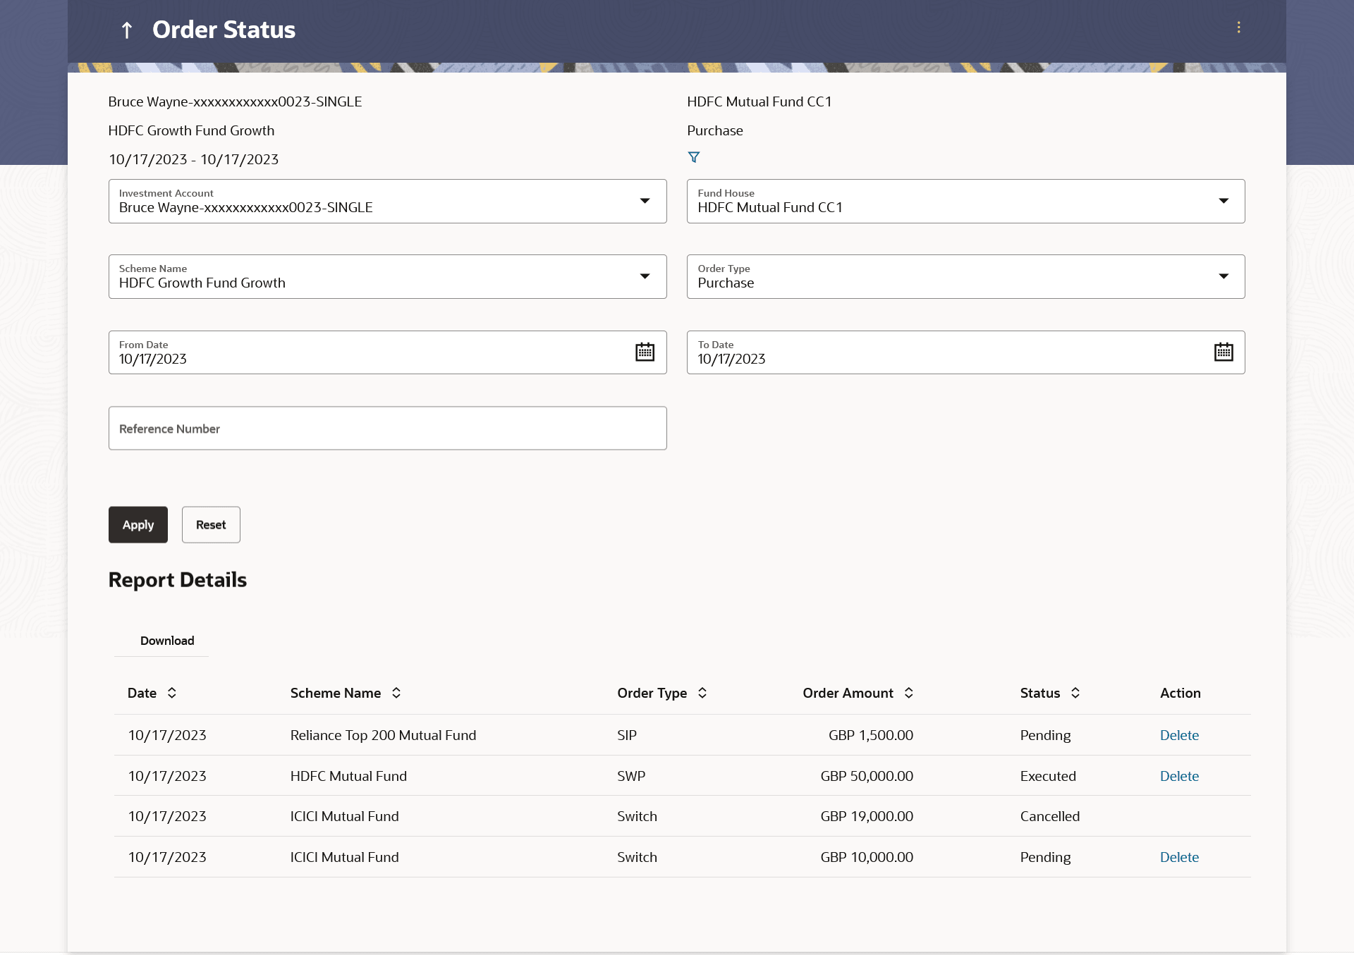
Task: Sort table by Status column arrows
Action: pyautogui.click(x=1075, y=693)
